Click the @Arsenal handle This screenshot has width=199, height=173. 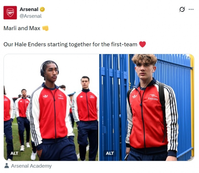[x=30, y=16]
